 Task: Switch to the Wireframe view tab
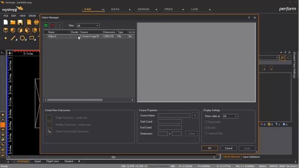(23, 161)
